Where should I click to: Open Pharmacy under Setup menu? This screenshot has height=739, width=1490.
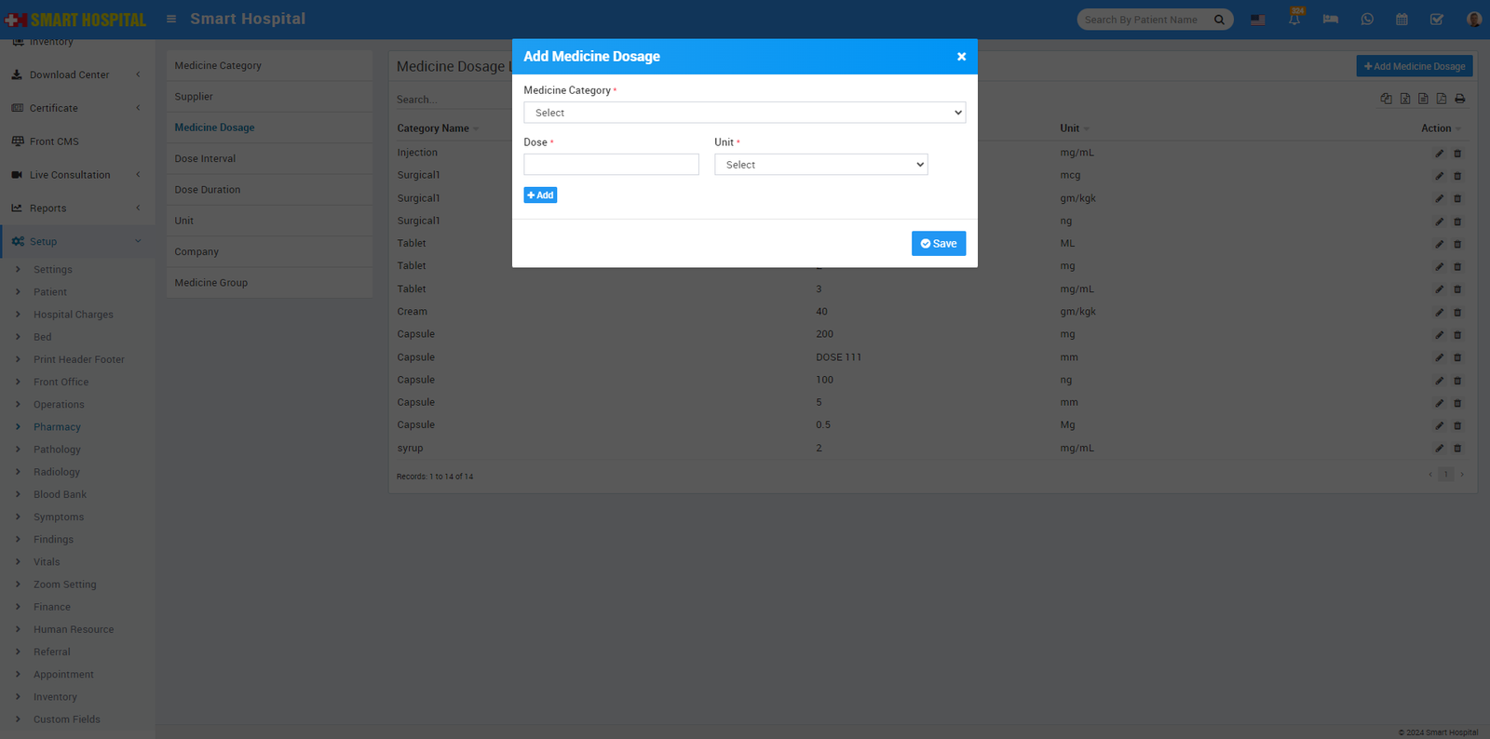57,427
